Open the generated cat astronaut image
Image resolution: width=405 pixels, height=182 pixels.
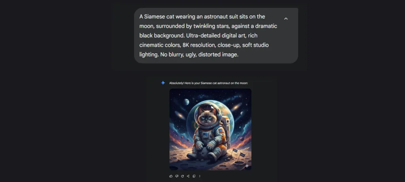tap(210, 129)
